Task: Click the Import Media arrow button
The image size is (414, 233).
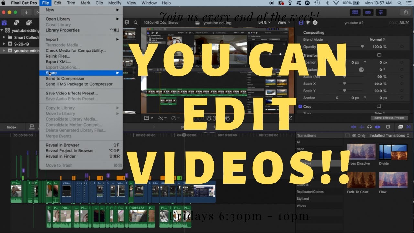Action: 26,12
